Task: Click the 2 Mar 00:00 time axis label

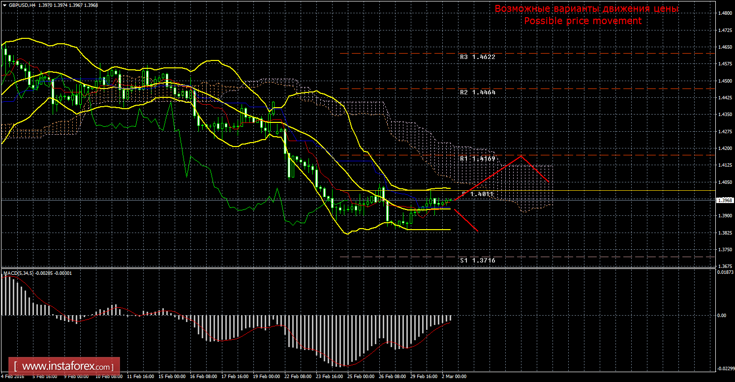Action: point(453,377)
